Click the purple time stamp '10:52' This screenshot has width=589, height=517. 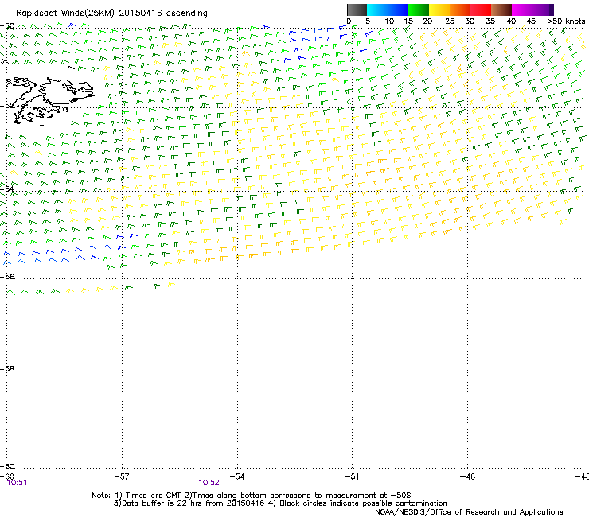[209, 483]
